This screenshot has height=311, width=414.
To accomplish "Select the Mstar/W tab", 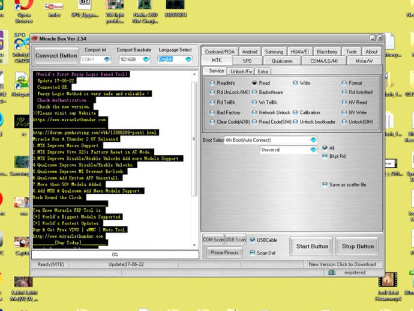I will pos(364,61).
